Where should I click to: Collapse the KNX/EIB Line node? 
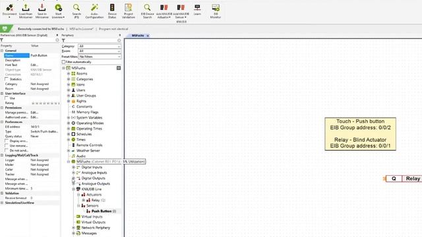[73, 189]
